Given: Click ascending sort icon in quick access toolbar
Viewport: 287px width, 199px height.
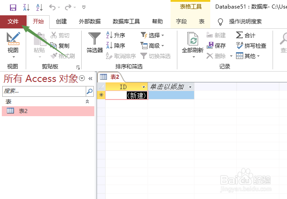Looking at the screenshot, I should click(39, 8).
